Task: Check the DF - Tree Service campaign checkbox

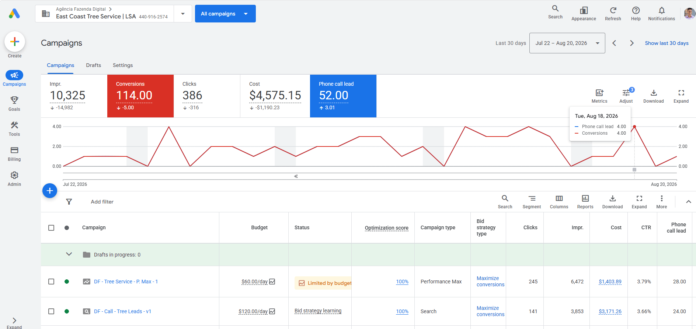Action: [x=51, y=282]
